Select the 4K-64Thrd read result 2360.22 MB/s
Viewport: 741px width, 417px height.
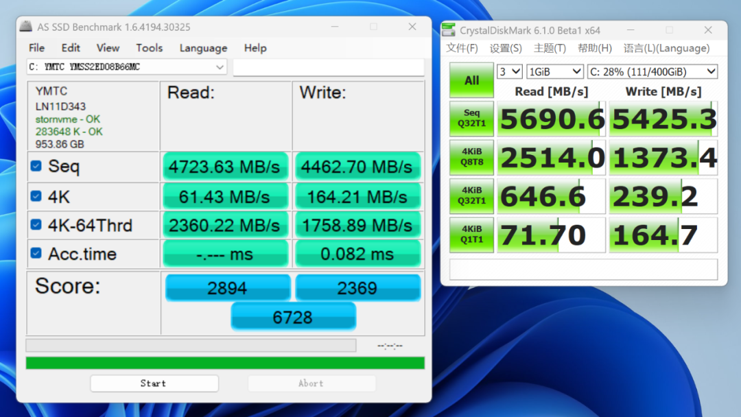click(x=225, y=225)
